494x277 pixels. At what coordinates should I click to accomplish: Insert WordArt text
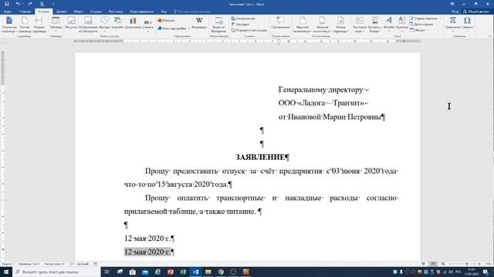[389, 24]
